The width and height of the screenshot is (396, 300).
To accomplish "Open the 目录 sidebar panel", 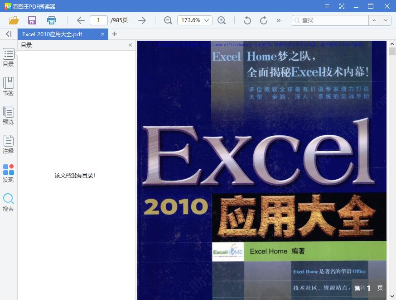I will click(8, 57).
